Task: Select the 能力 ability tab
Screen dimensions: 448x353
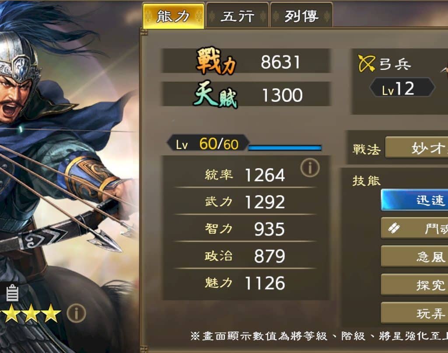Action: [x=173, y=16]
